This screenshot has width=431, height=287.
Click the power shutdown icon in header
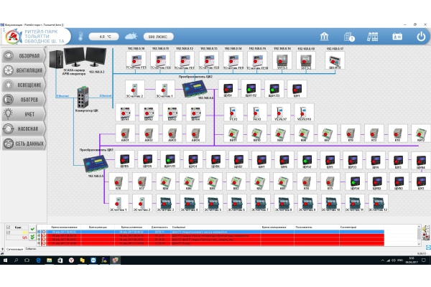click(x=421, y=36)
